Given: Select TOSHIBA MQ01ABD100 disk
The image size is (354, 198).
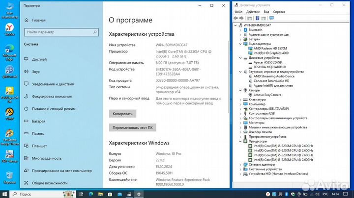Looking at the screenshot, I should [x=269, y=67].
